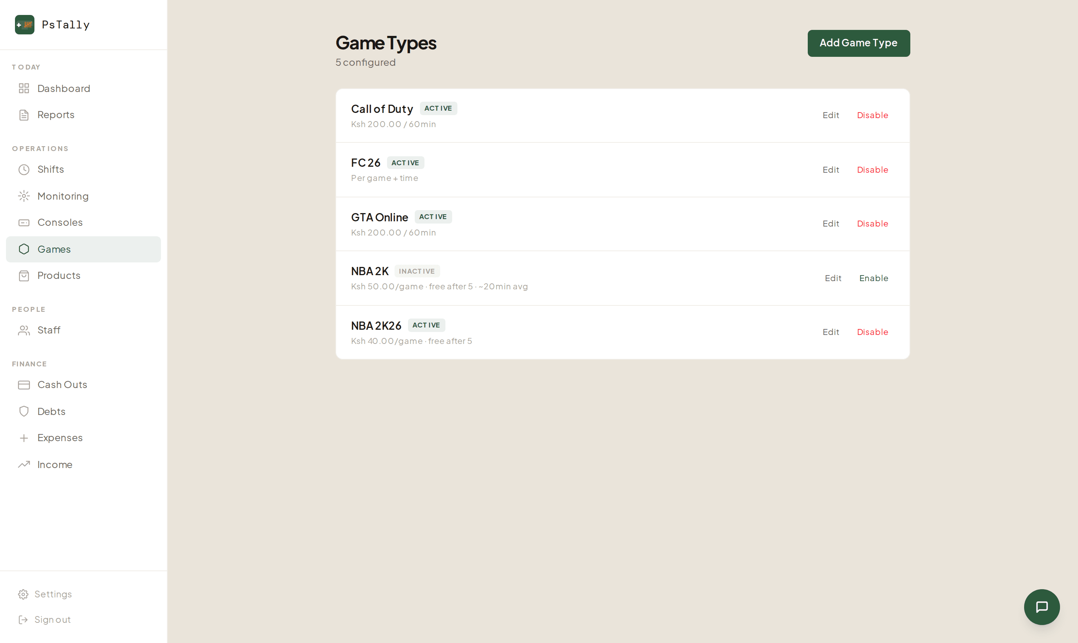Click the Consoles device icon
The width and height of the screenshot is (1078, 643).
(24, 223)
